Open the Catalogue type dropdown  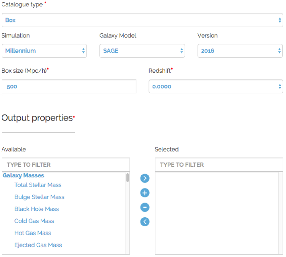142,20
